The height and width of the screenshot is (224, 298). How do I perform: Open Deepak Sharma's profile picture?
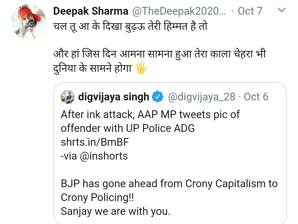(29, 22)
